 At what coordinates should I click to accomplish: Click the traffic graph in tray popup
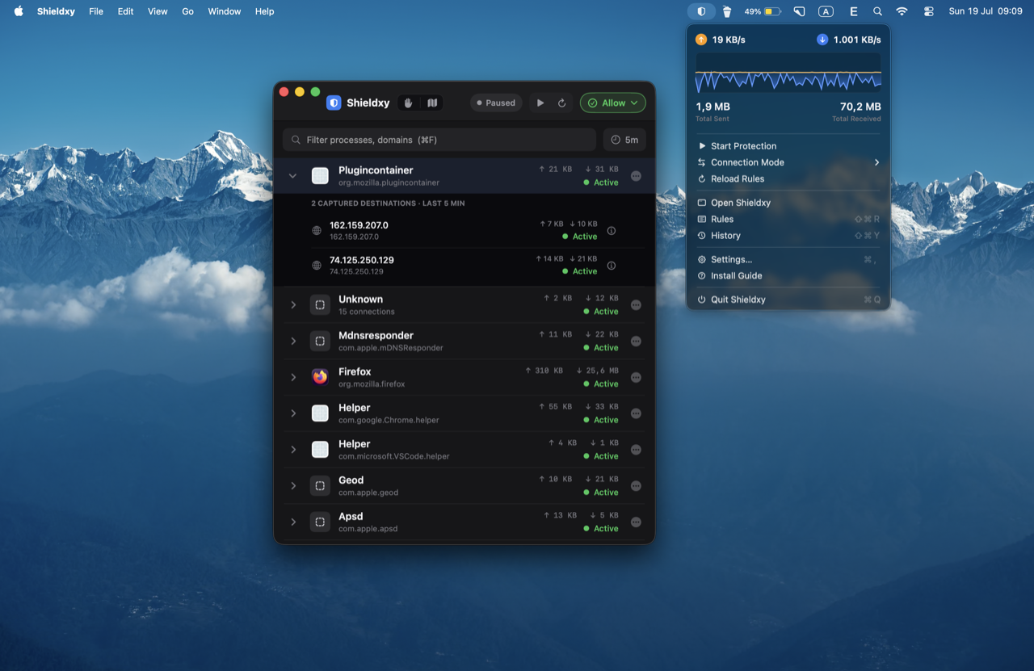click(788, 73)
